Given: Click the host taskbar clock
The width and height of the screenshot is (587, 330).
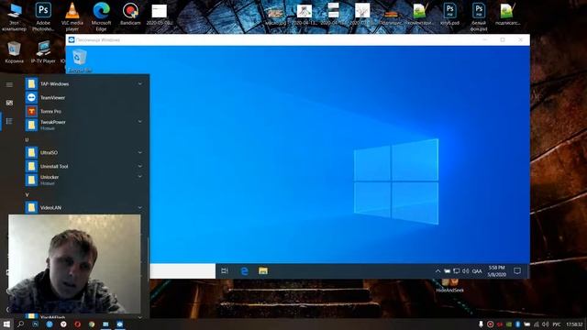Looking at the screenshot, I should point(574,324).
